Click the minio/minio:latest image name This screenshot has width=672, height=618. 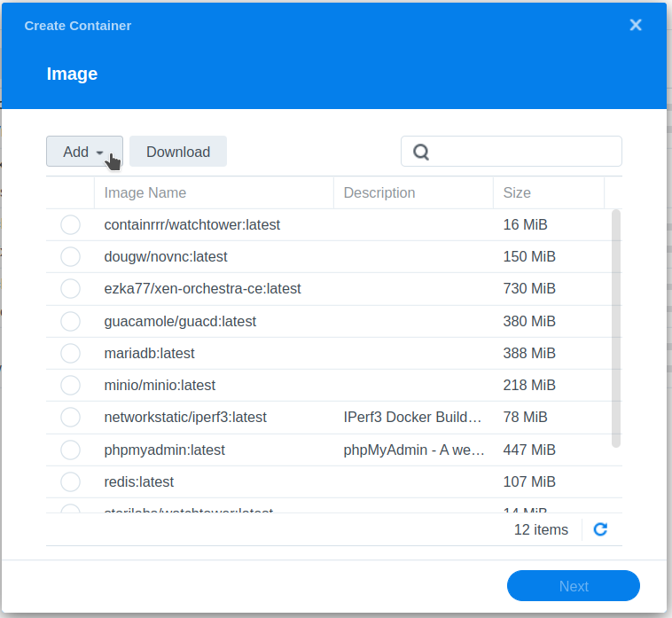click(160, 385)
